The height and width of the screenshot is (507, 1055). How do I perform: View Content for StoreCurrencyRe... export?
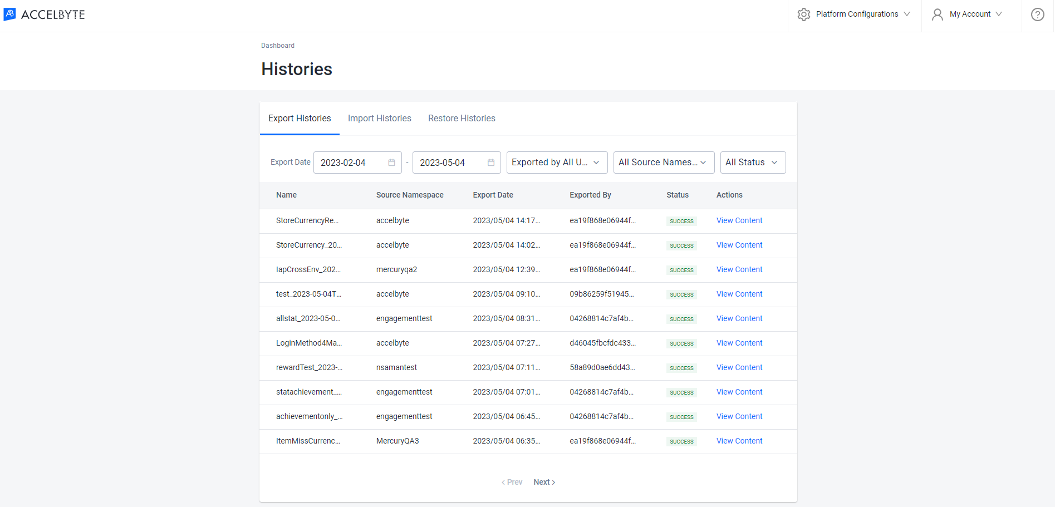[x=739, y=221]
